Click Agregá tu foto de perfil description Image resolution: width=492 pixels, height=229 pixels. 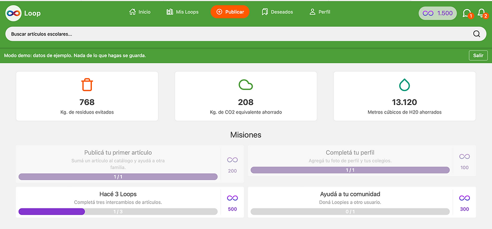350,161
